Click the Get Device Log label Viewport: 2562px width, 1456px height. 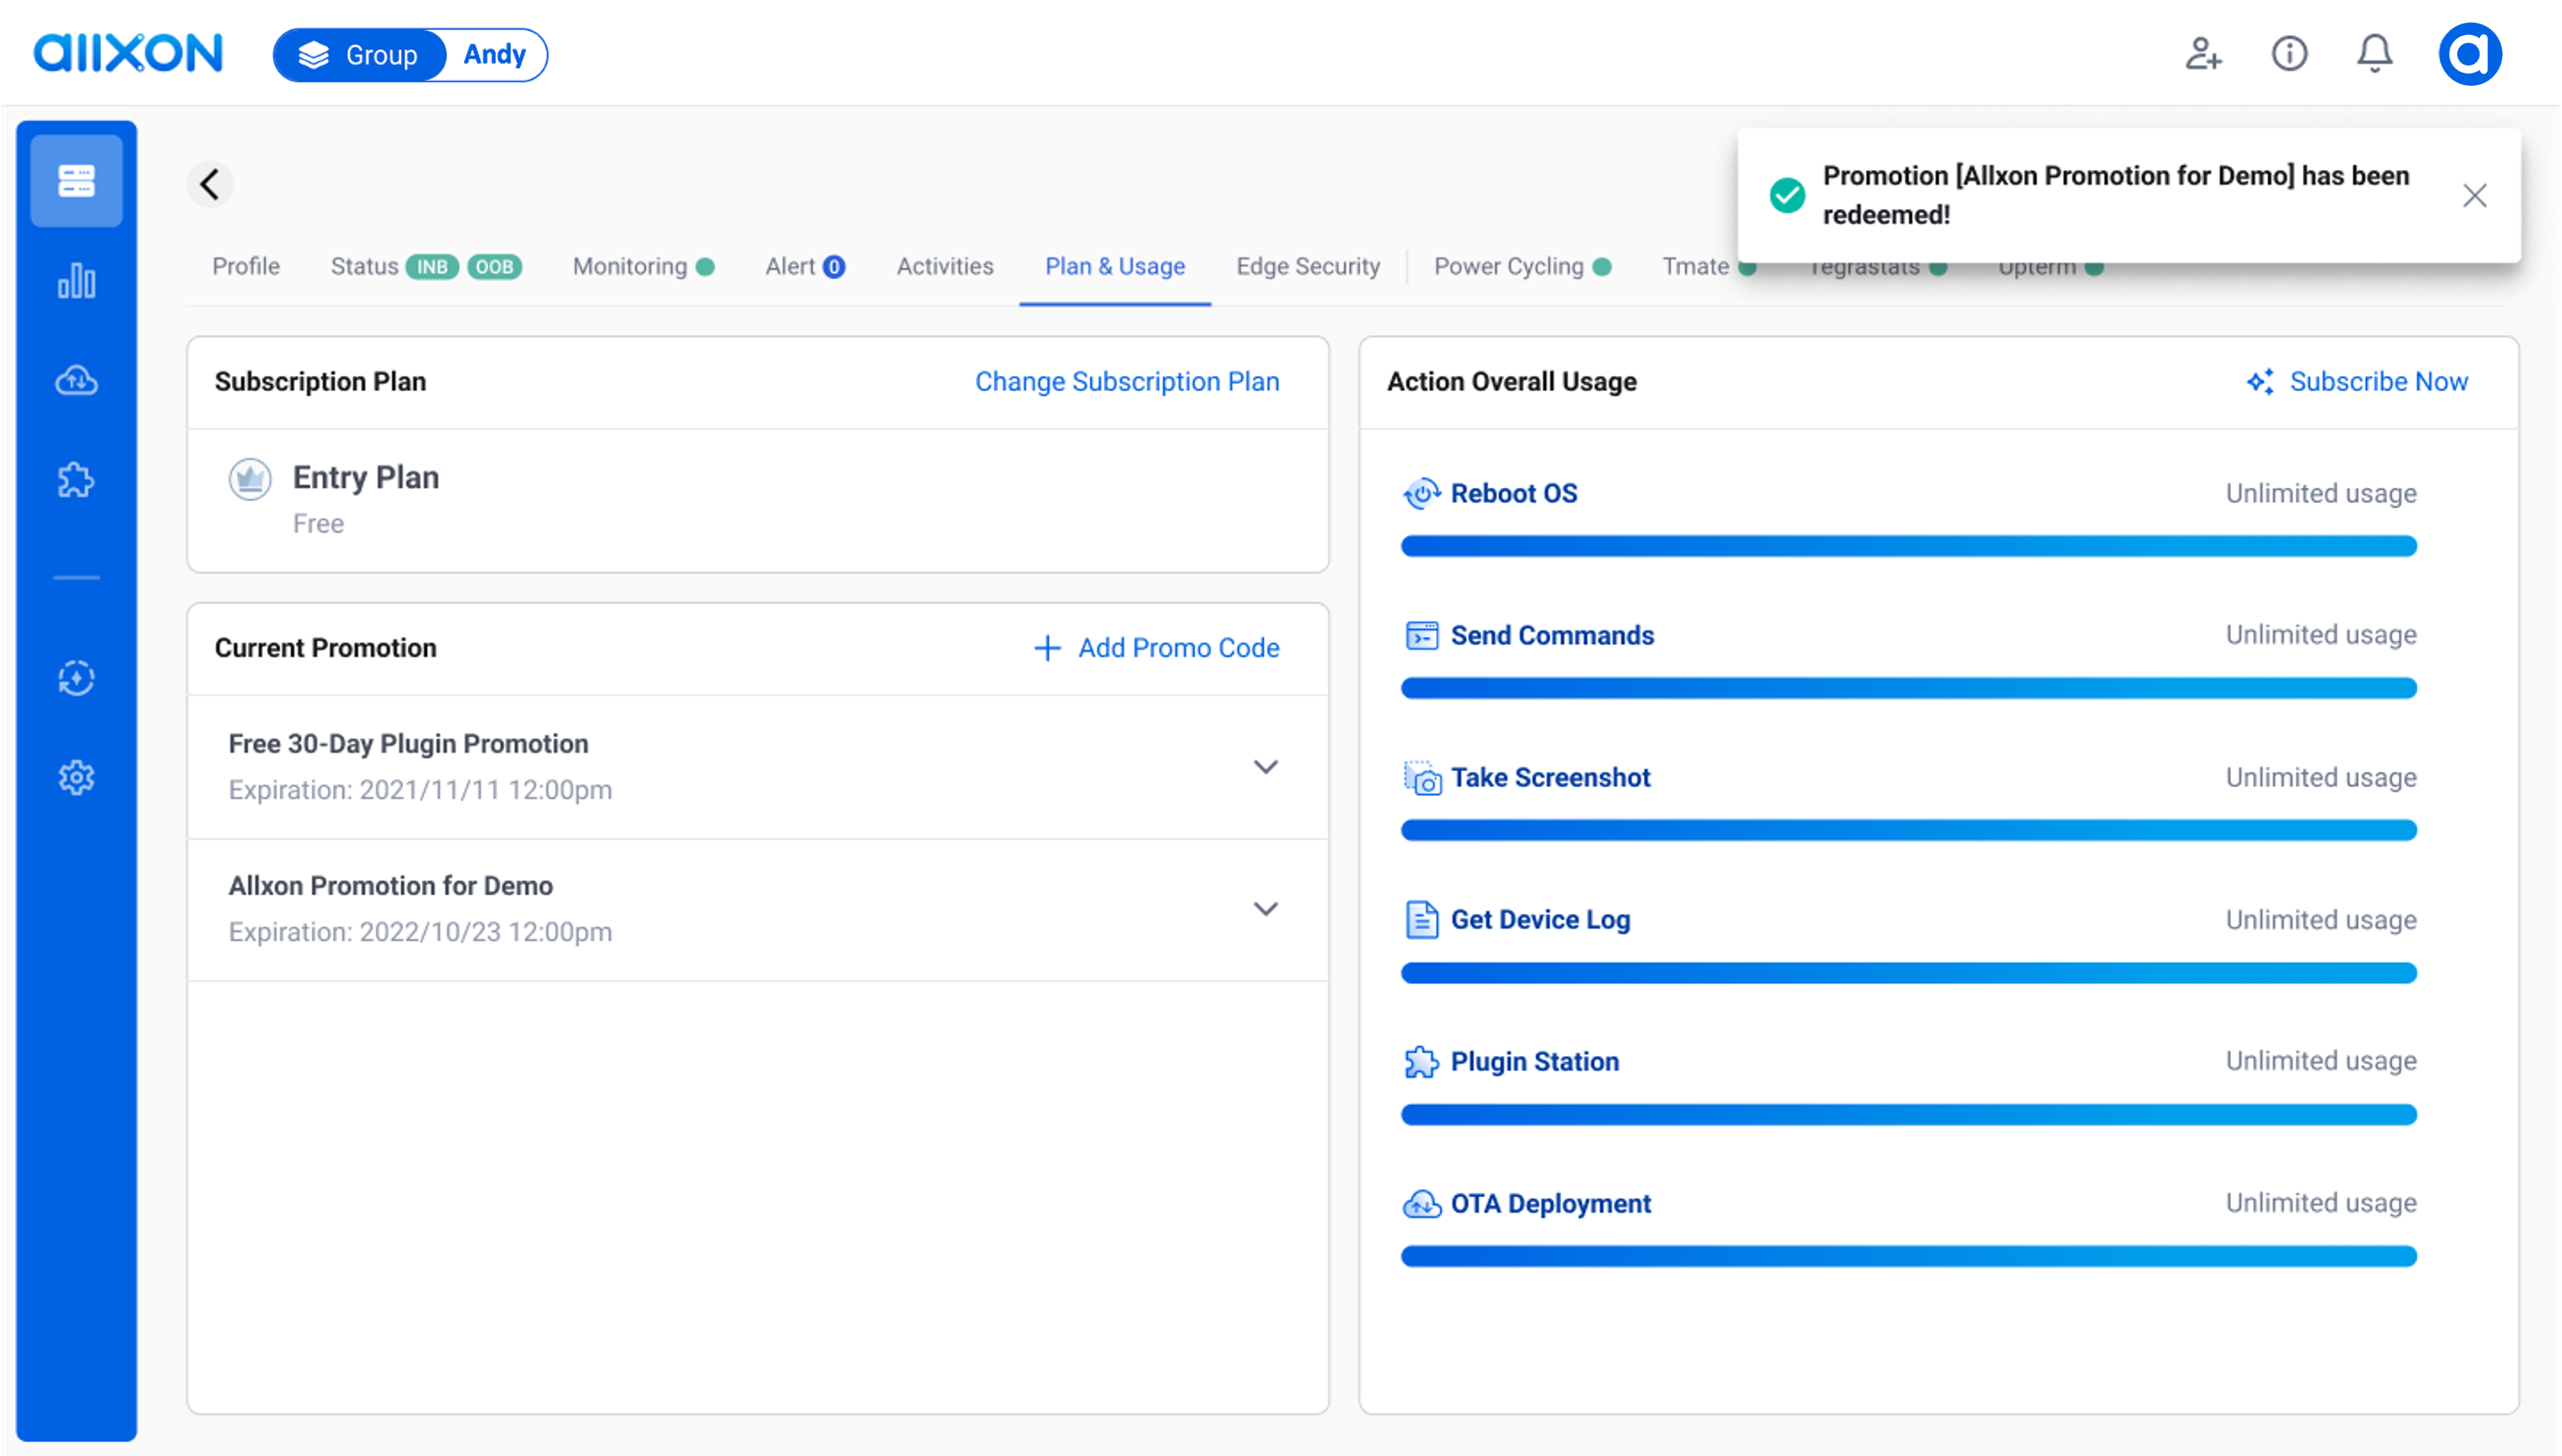point(1540,920)
